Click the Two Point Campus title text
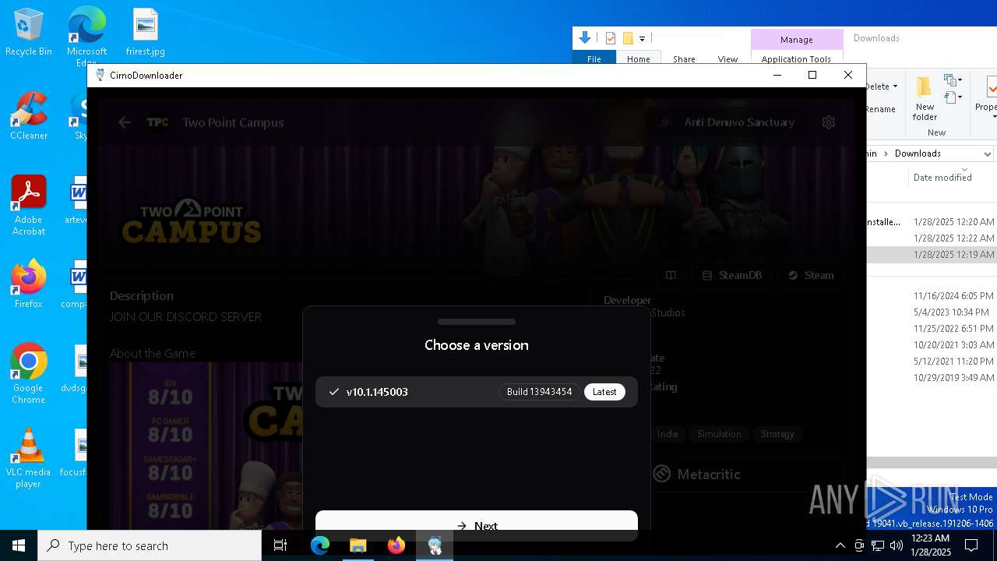 coord(233,122)
